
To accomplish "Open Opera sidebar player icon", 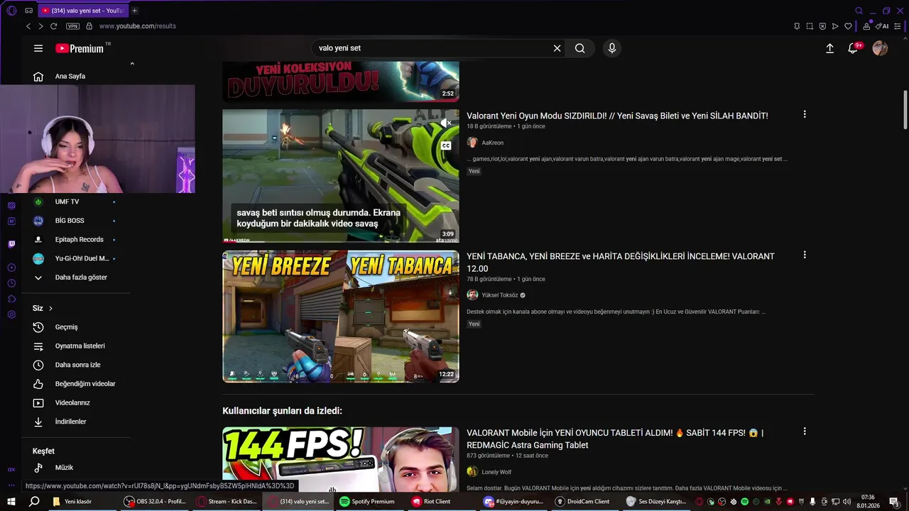I will coord(11,268).
